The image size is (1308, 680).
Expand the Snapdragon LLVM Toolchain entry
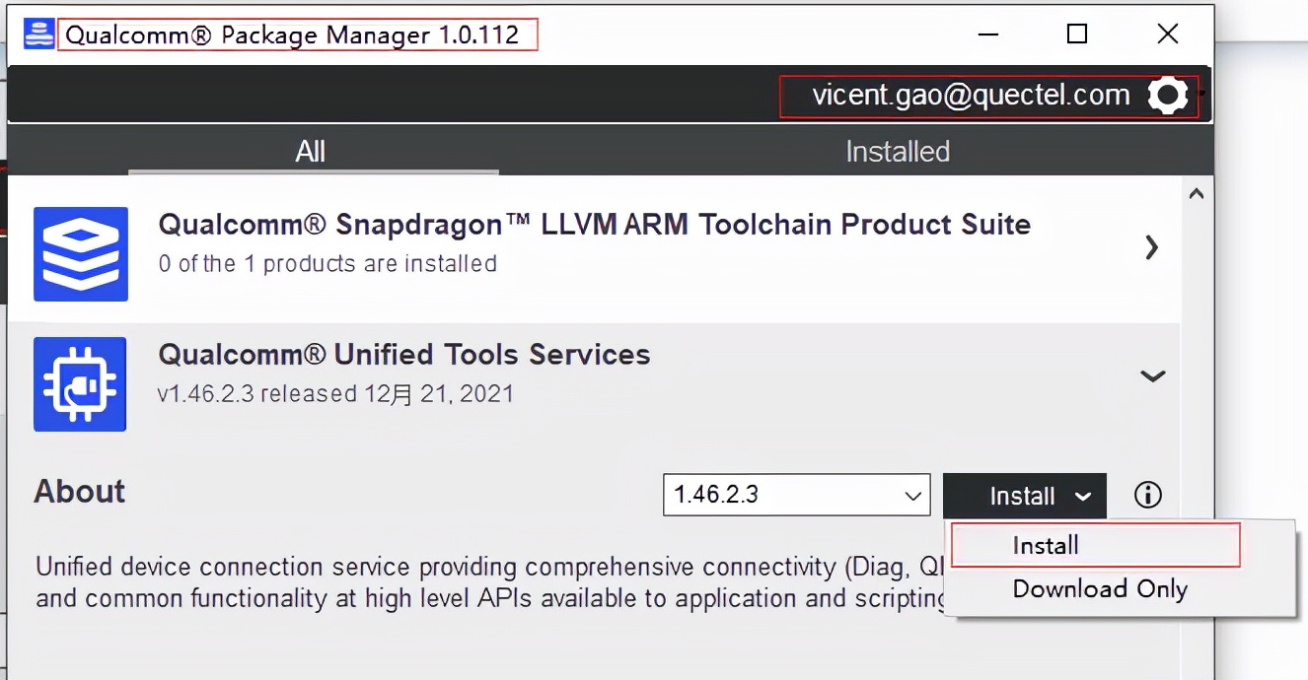point(1151,248)
